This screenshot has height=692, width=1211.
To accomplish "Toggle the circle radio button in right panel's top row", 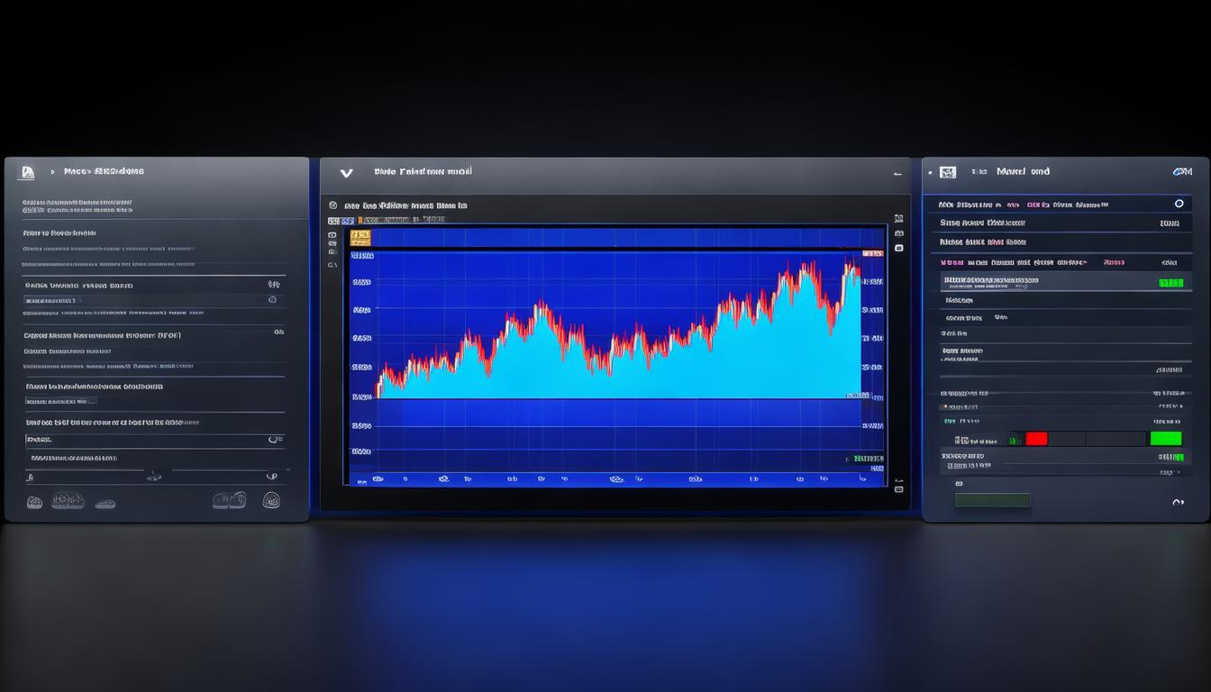I will tap(1179, 204).
